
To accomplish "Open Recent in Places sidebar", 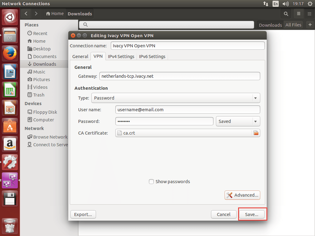I will click(37, 33).
